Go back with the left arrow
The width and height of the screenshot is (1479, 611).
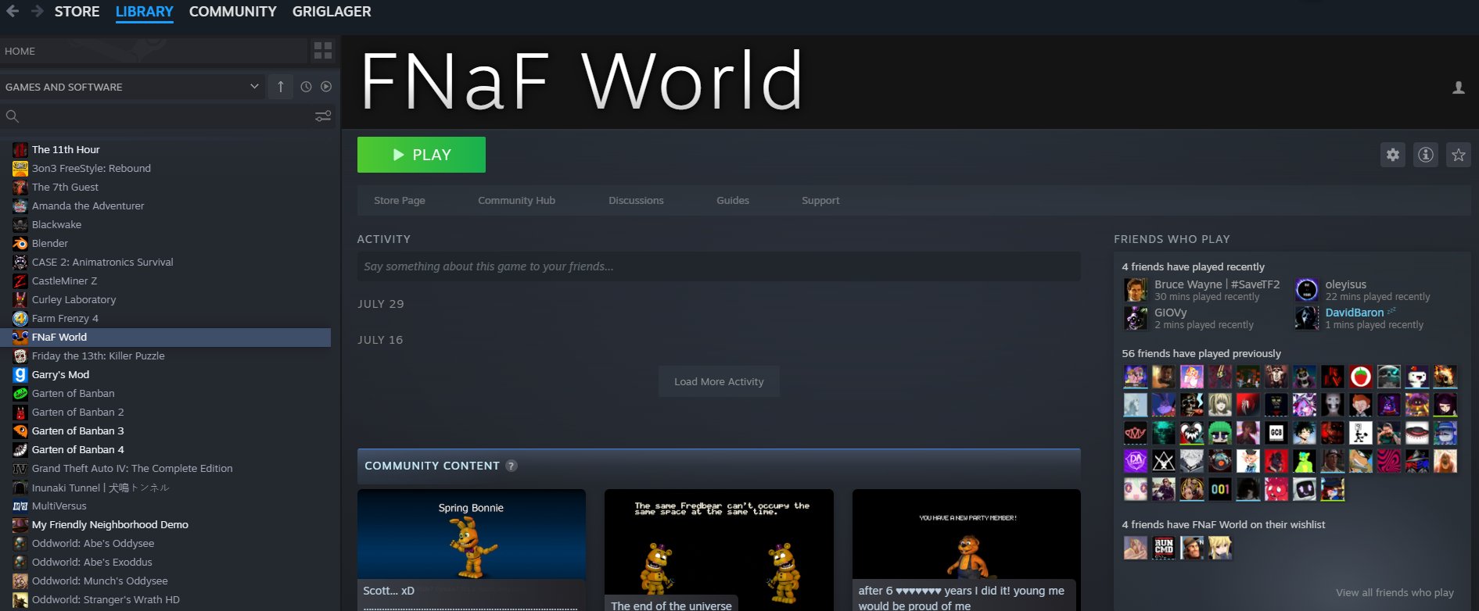13,11
